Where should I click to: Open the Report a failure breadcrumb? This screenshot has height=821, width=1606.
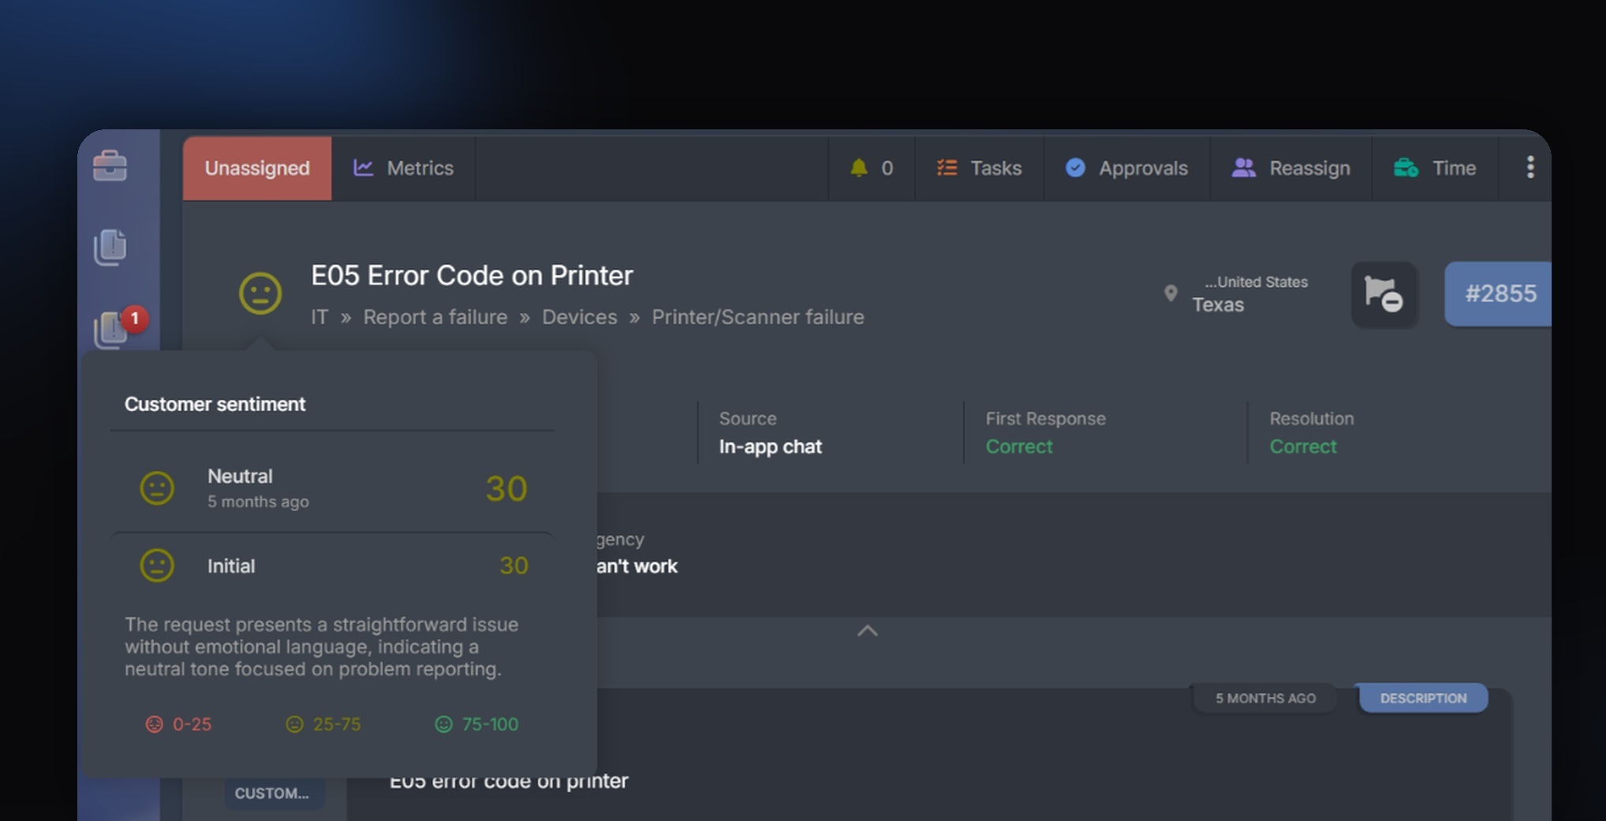pyautogui.click(x=435, y=317)
